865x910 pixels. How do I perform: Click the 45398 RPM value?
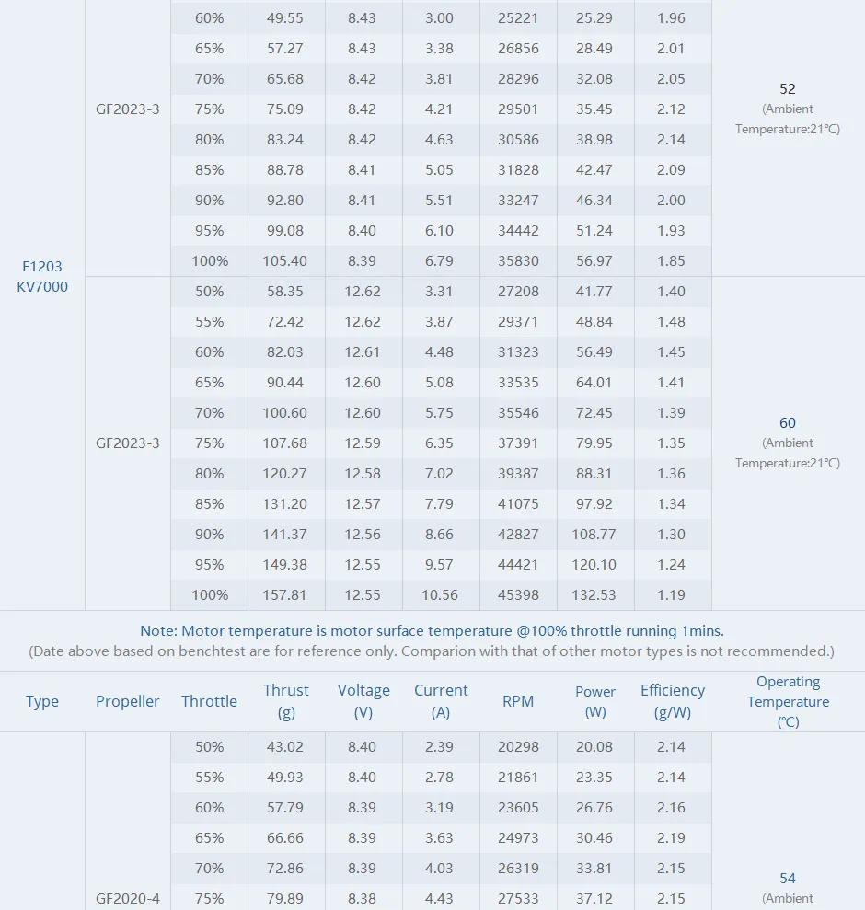click(518, 594)
